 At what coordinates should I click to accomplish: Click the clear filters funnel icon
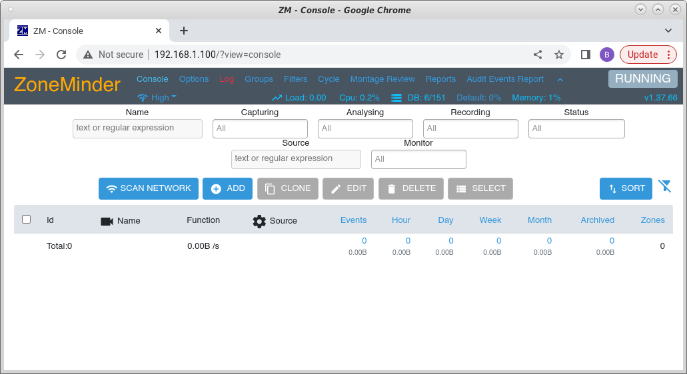coord(664,186)
